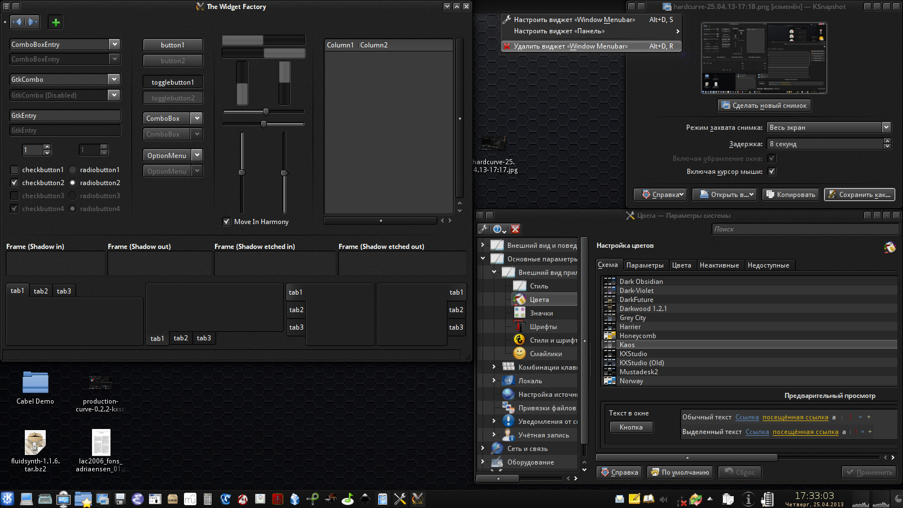903x508 pixels.
Task: Open the GtkCombo dropdown arrow
Action: coord(115,80)
